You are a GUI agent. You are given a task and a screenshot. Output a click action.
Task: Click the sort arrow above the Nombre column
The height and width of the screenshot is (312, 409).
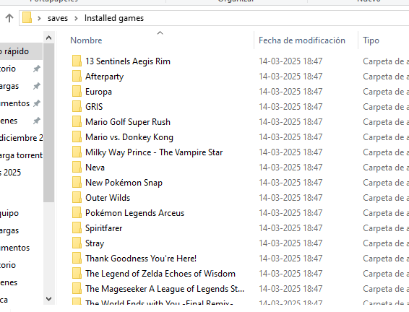[x=160, y=32]
